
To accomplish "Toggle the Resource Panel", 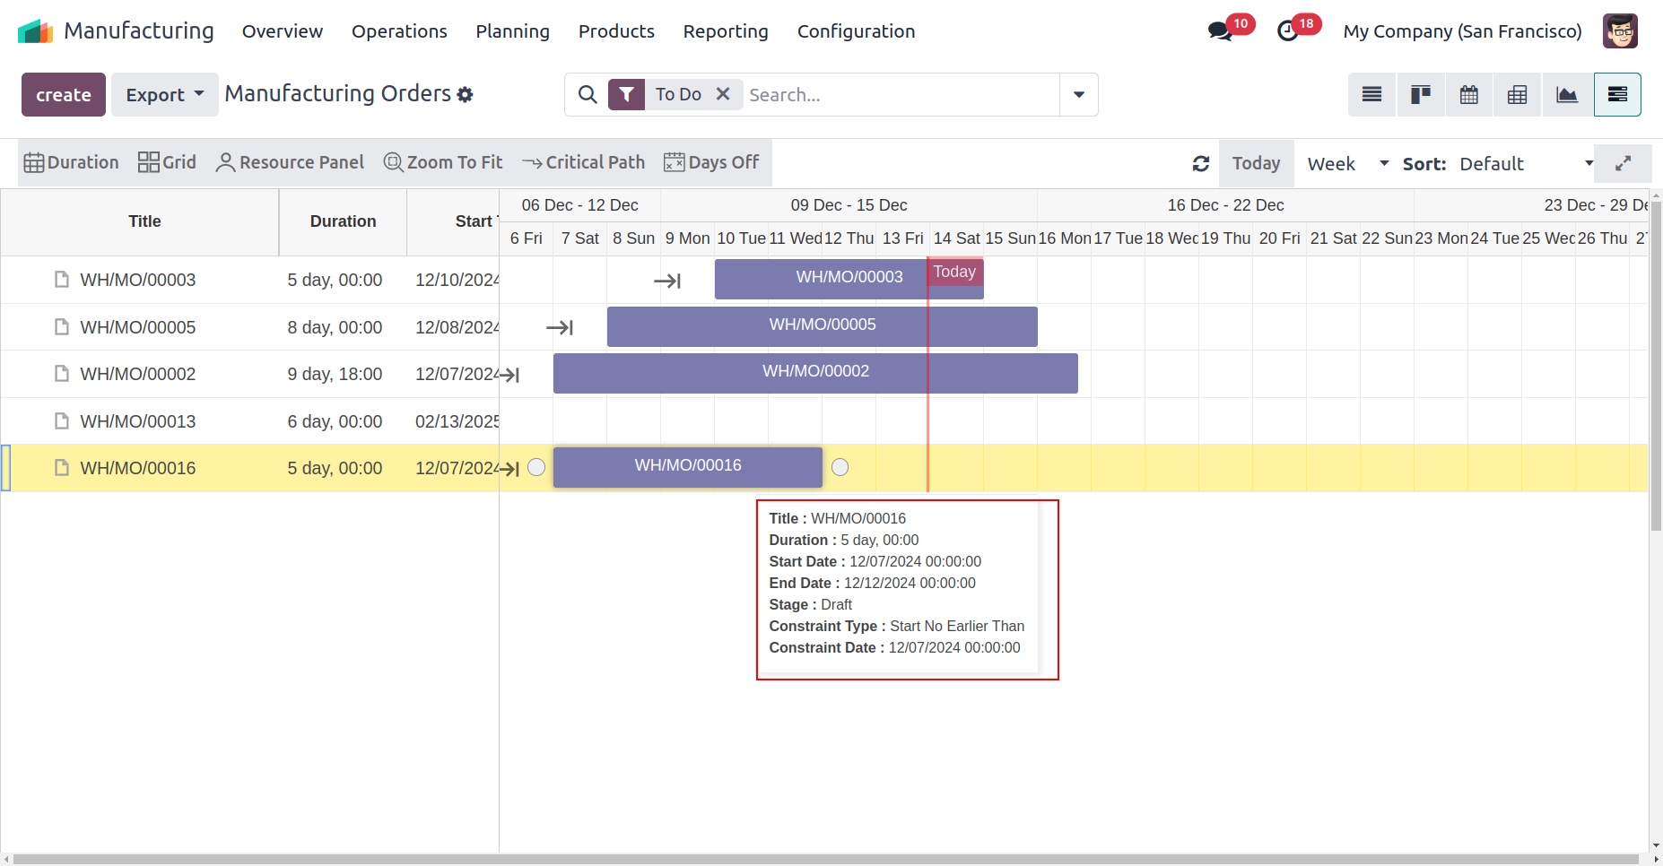I will [x=290, y=162].
